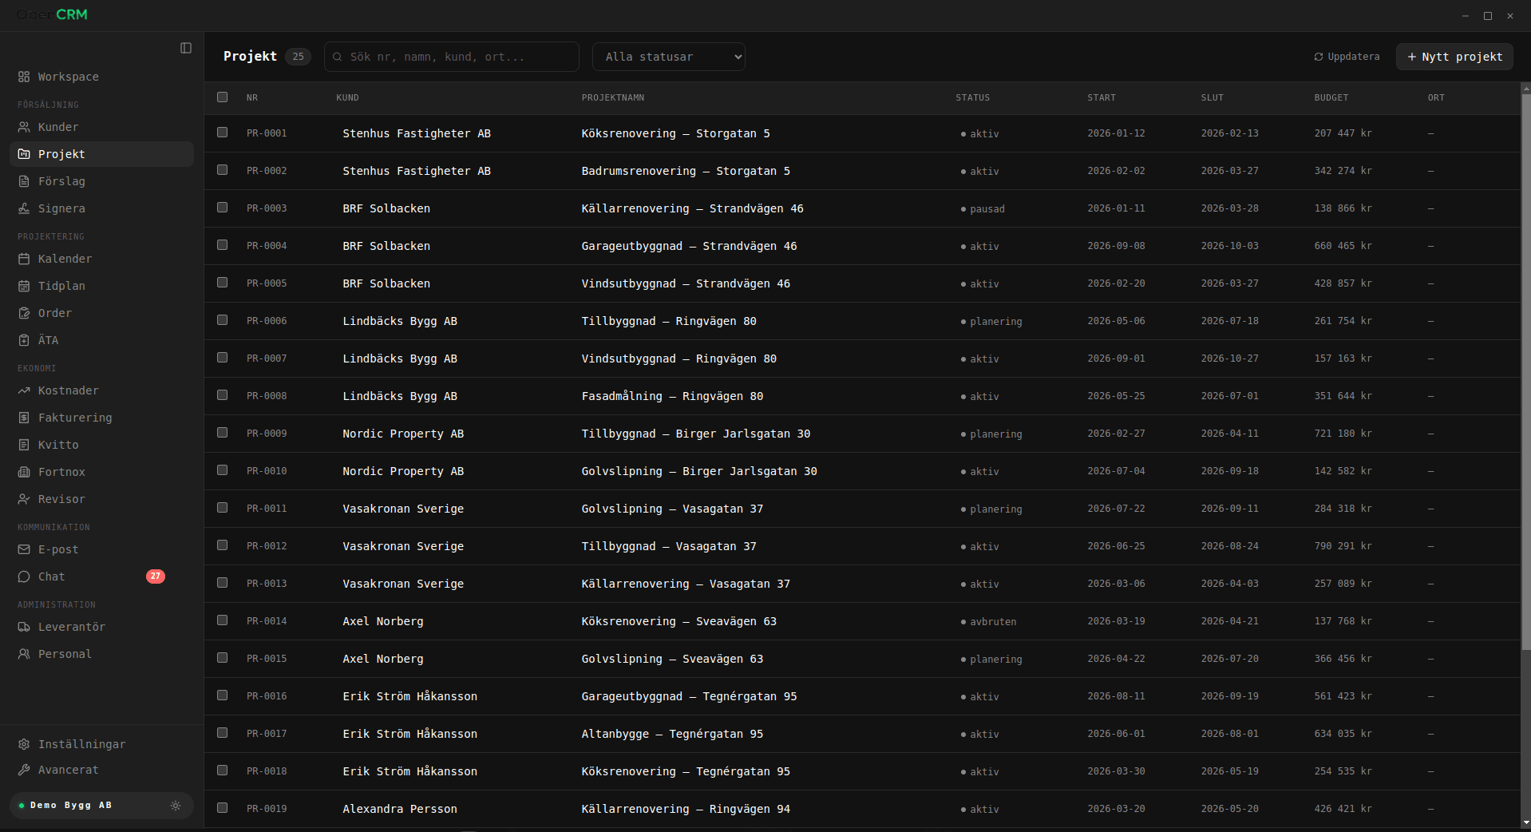Click the ÄTA clipboard icon
The height and width of the screenshot is (832, 1531).
point(24,340)
